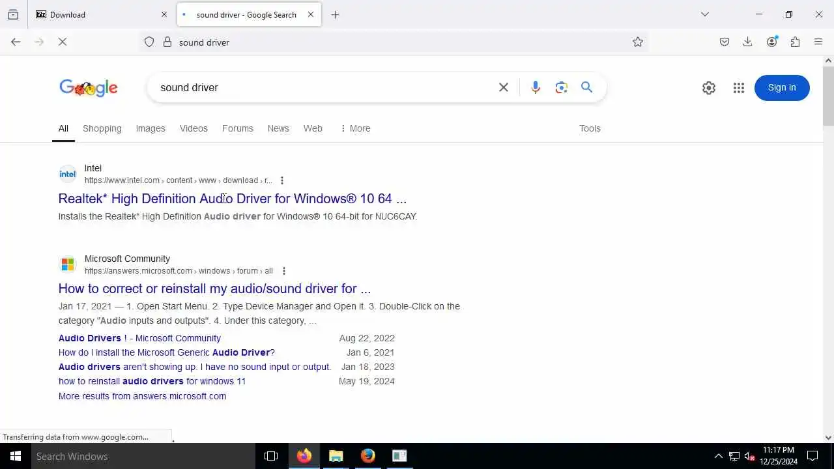Open Realtek High Definition Audio Driver link
This screenshot has width=834, height=469.
(x=233, y=199)
